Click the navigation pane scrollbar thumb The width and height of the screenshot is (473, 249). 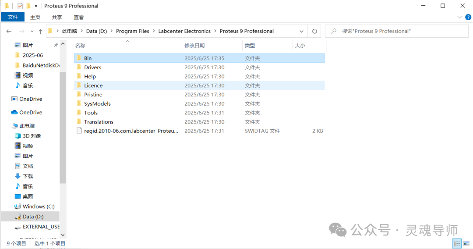[x=63, y=128]
